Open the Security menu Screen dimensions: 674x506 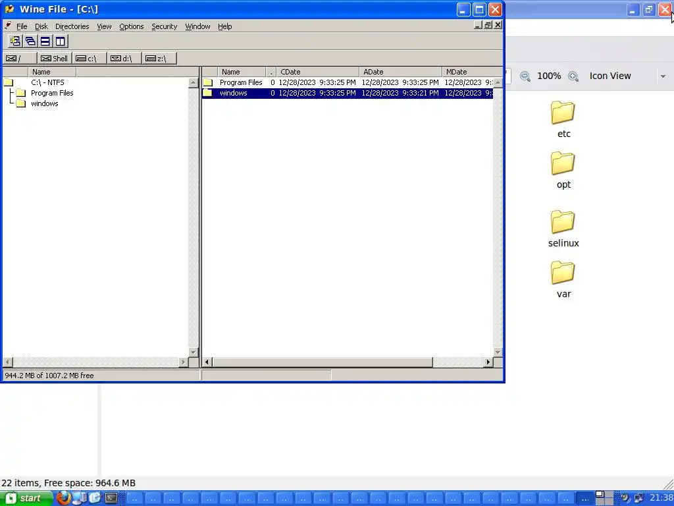tap(164, 26)
